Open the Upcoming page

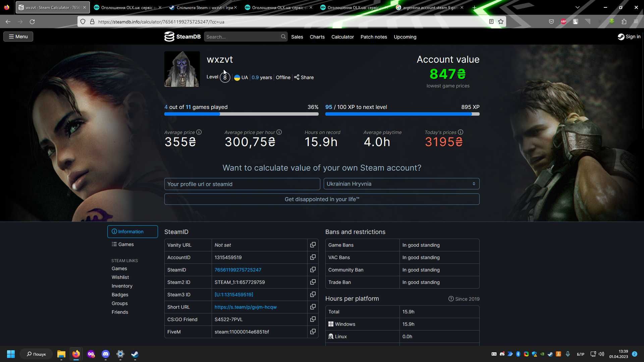(405, 37)
